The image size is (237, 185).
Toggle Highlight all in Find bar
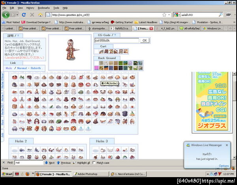81,163
